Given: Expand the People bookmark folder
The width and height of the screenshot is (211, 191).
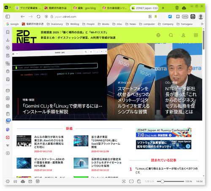Looking at the screenshot, I should pyautogui.click(x=89, y=24).
